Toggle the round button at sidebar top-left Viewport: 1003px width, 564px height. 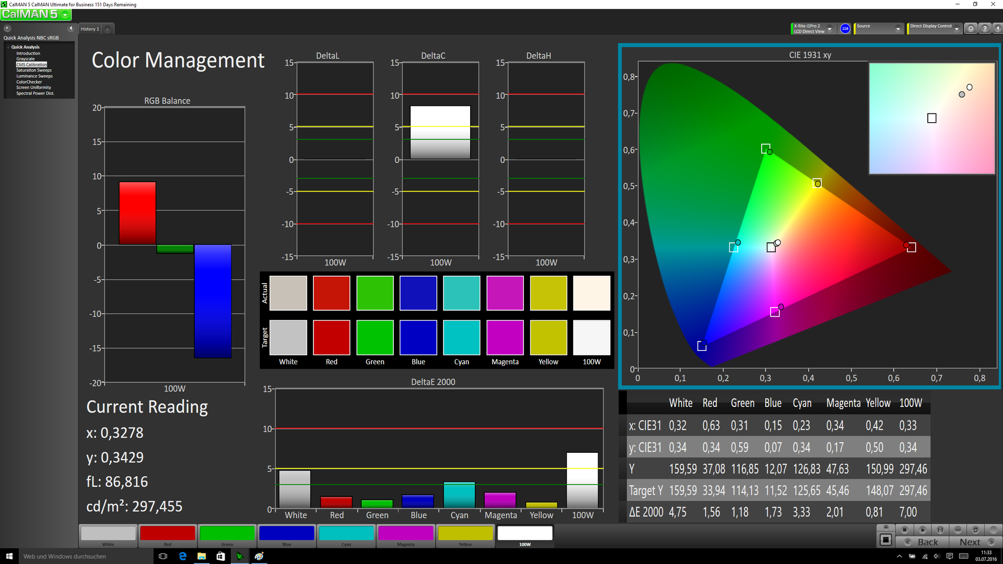click(7, 28)
